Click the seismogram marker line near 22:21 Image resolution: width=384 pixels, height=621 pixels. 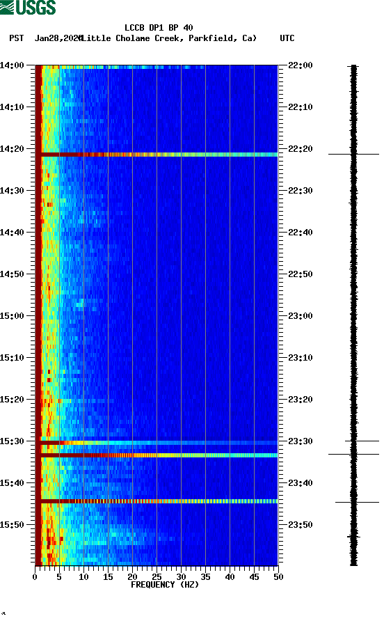click(x=353, y=154)
